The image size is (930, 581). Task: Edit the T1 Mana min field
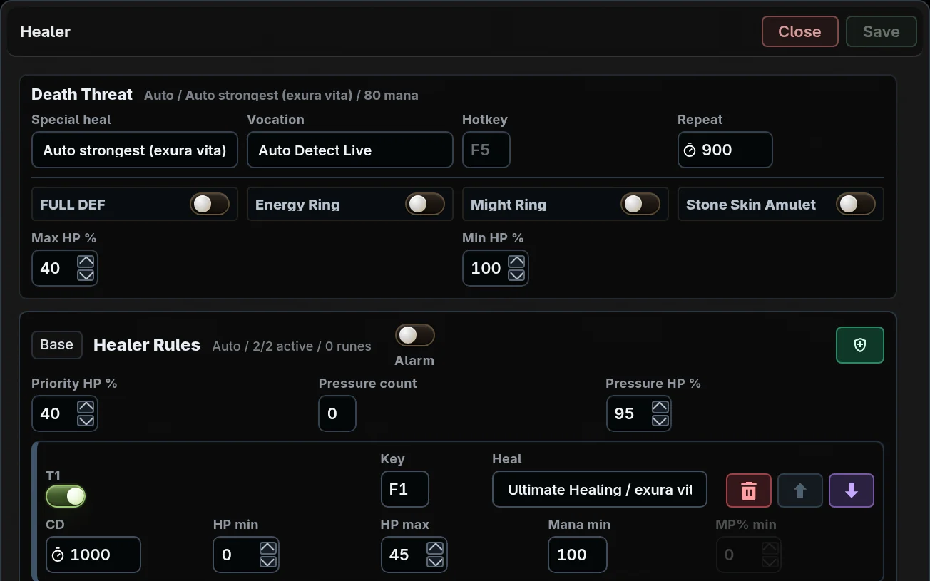[x=578, y=555]
